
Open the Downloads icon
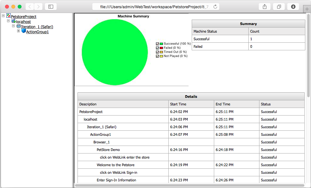293,7
